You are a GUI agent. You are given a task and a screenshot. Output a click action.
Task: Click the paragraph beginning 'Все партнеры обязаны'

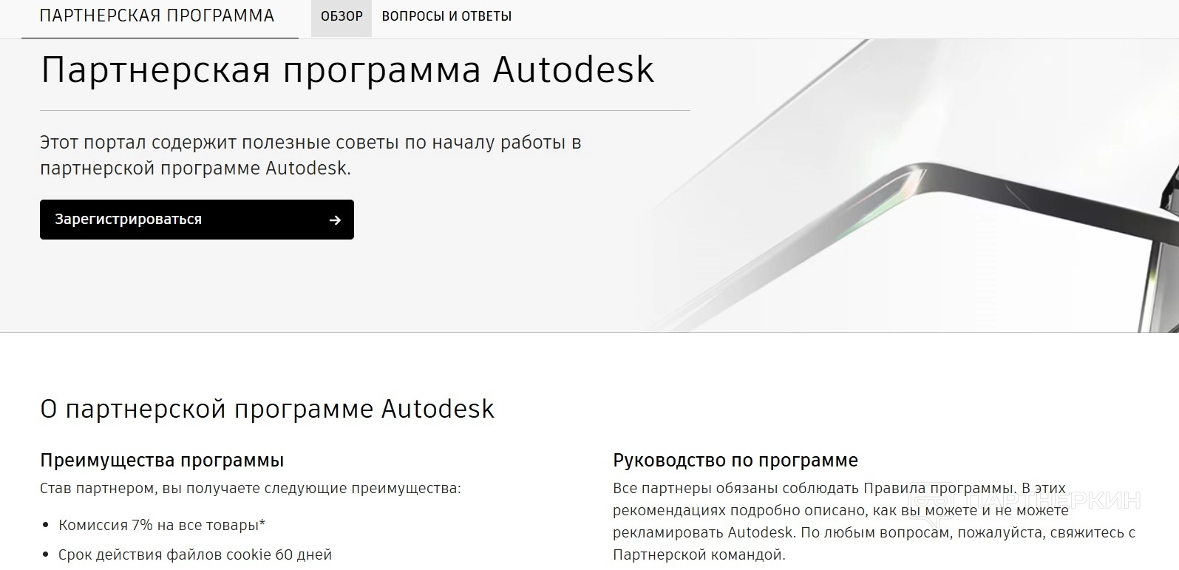874,521
